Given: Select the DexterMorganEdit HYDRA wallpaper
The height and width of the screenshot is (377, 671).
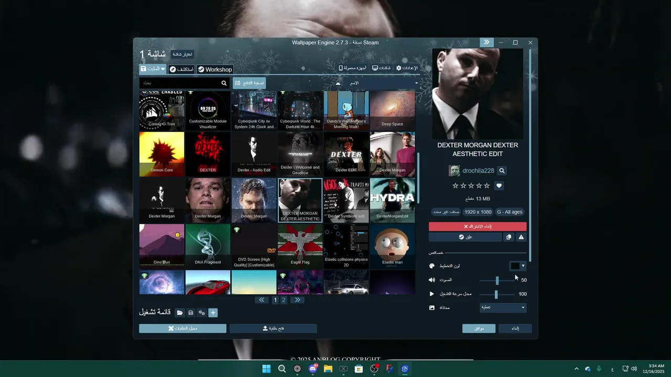Looking at the screenshot, I should [x=393, y=200].
